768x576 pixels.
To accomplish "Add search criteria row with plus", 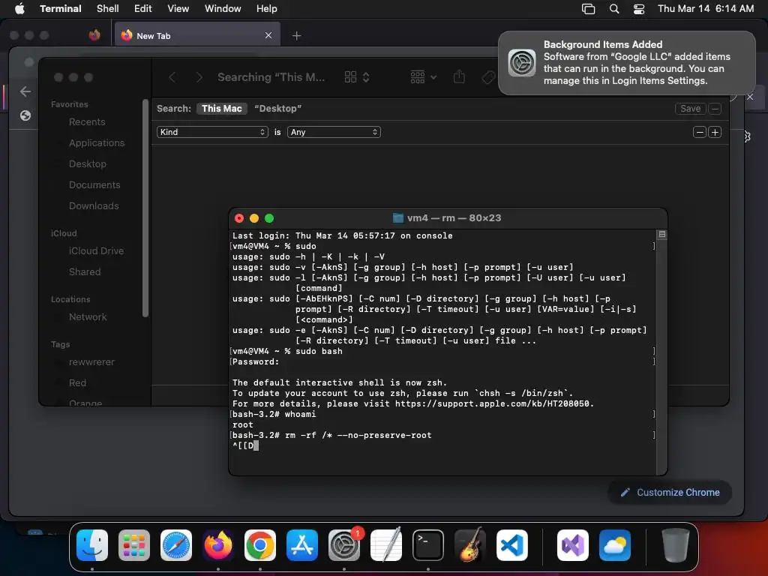I will pos(715,132).
